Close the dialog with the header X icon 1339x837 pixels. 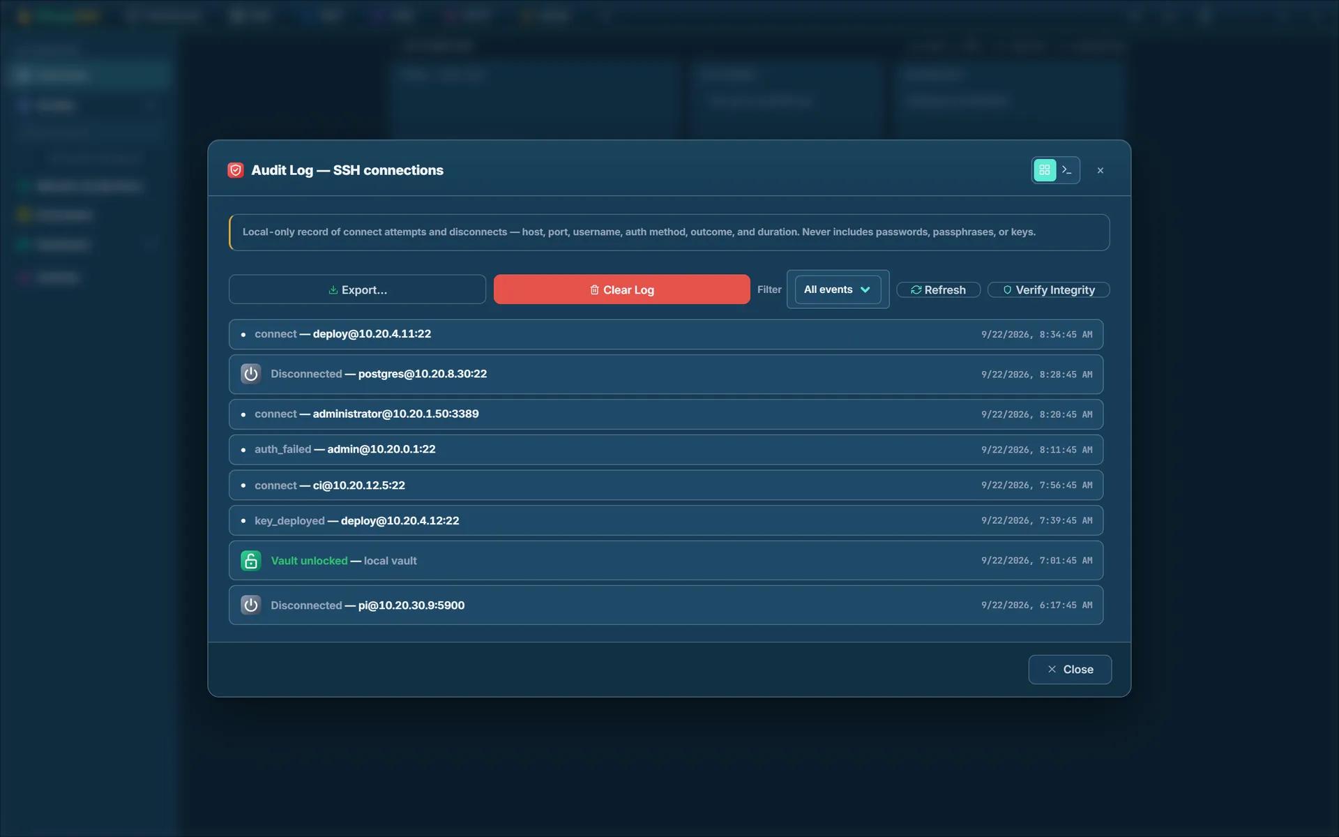tap(1100, 170)
